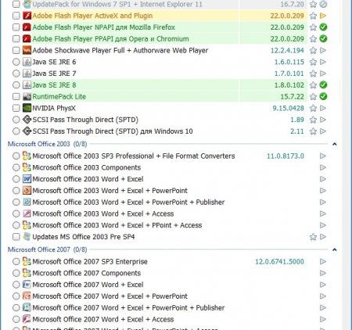Click the play arrow for Microsoft Office 2007 SP3 Enterprise
Screen dimensions: 352x330
point(323,261)
